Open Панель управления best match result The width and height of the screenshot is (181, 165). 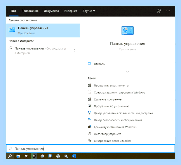click(x=43, y=30)
